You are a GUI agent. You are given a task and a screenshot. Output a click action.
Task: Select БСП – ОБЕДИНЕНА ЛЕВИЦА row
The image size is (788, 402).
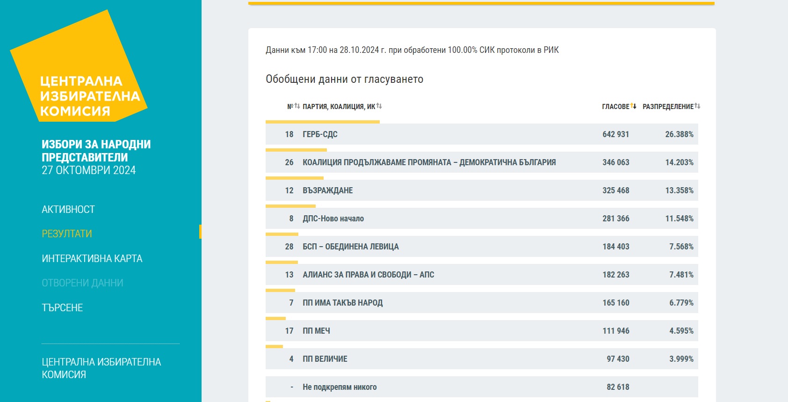482,247
